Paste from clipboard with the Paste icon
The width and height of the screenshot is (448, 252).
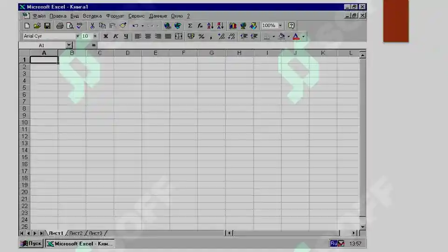(112, 26)
